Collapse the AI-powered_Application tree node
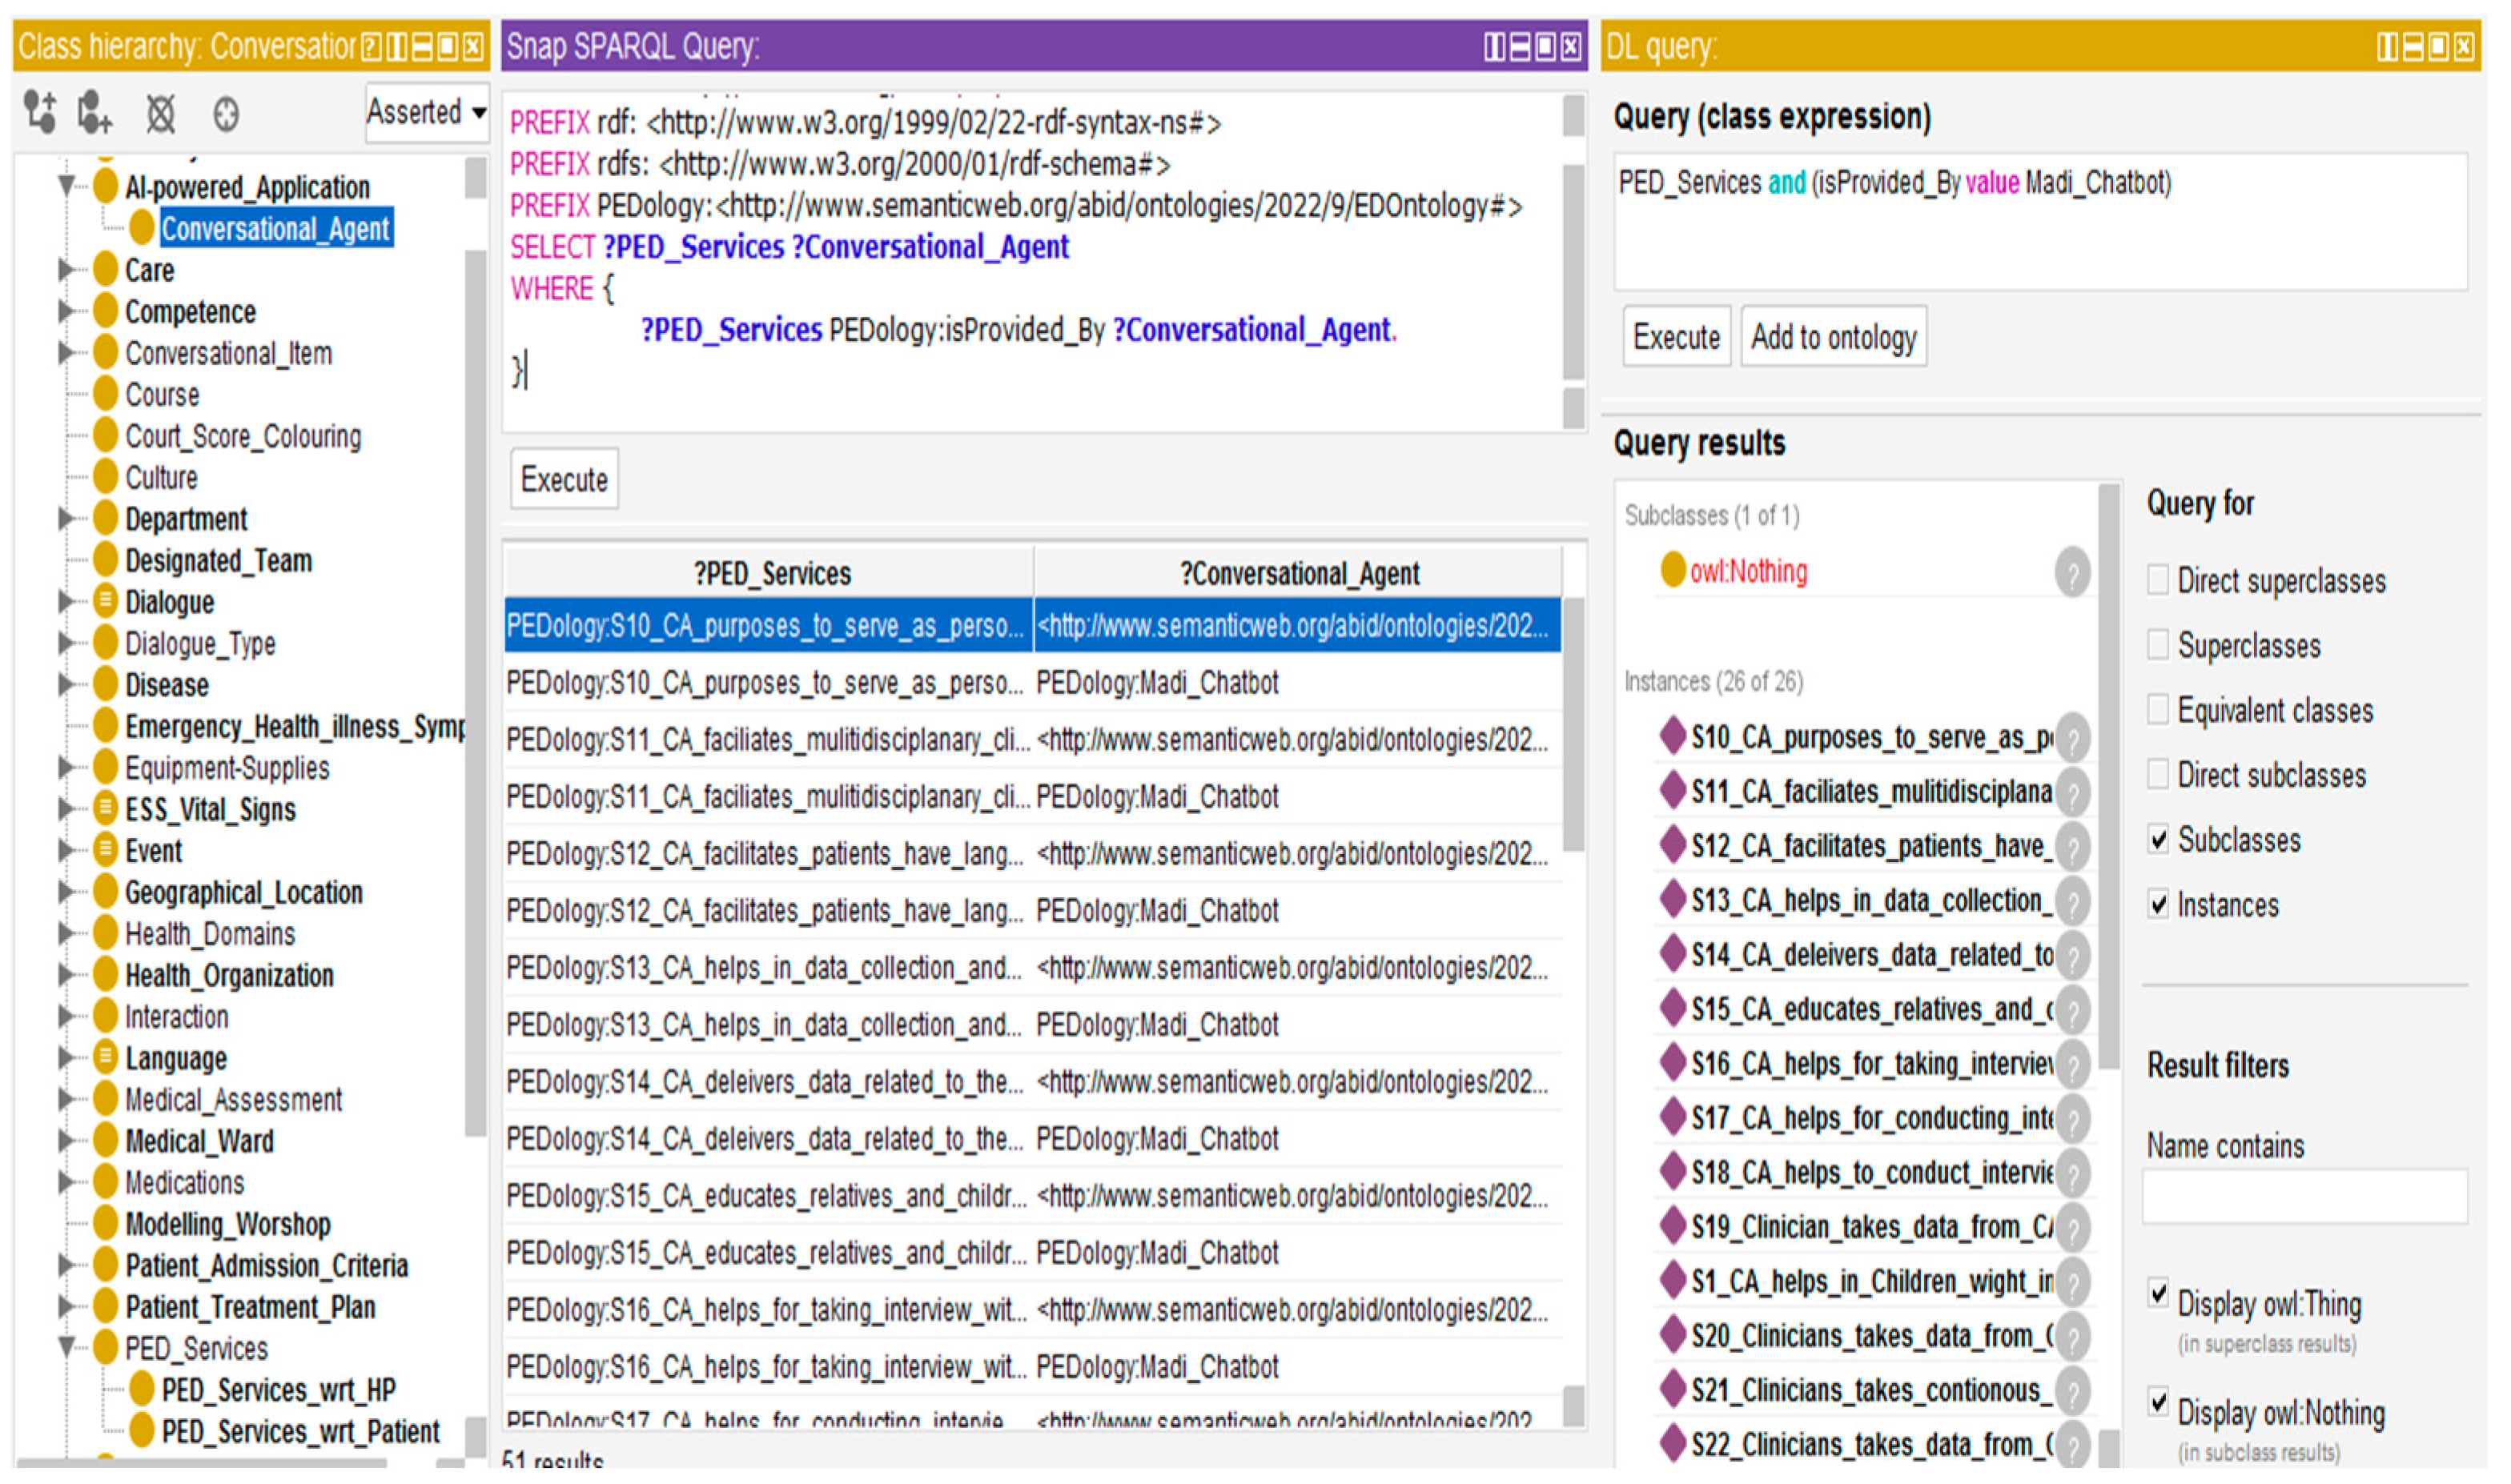The width and height of the screenshot is (2511, 1484). click(67, 186)
